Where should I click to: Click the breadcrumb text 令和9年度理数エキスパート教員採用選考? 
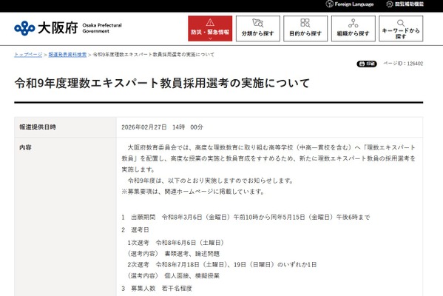click(x=154, y=55)
